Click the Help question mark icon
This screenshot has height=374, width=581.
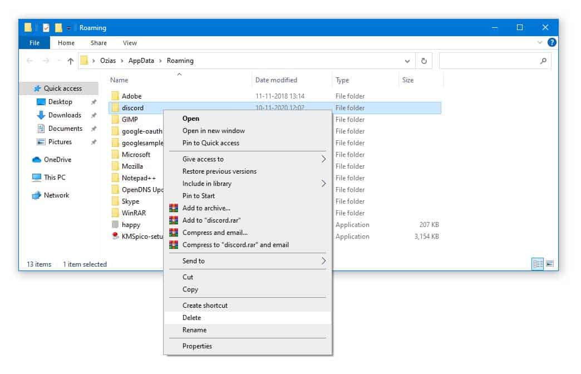click(x=552, y=43)
